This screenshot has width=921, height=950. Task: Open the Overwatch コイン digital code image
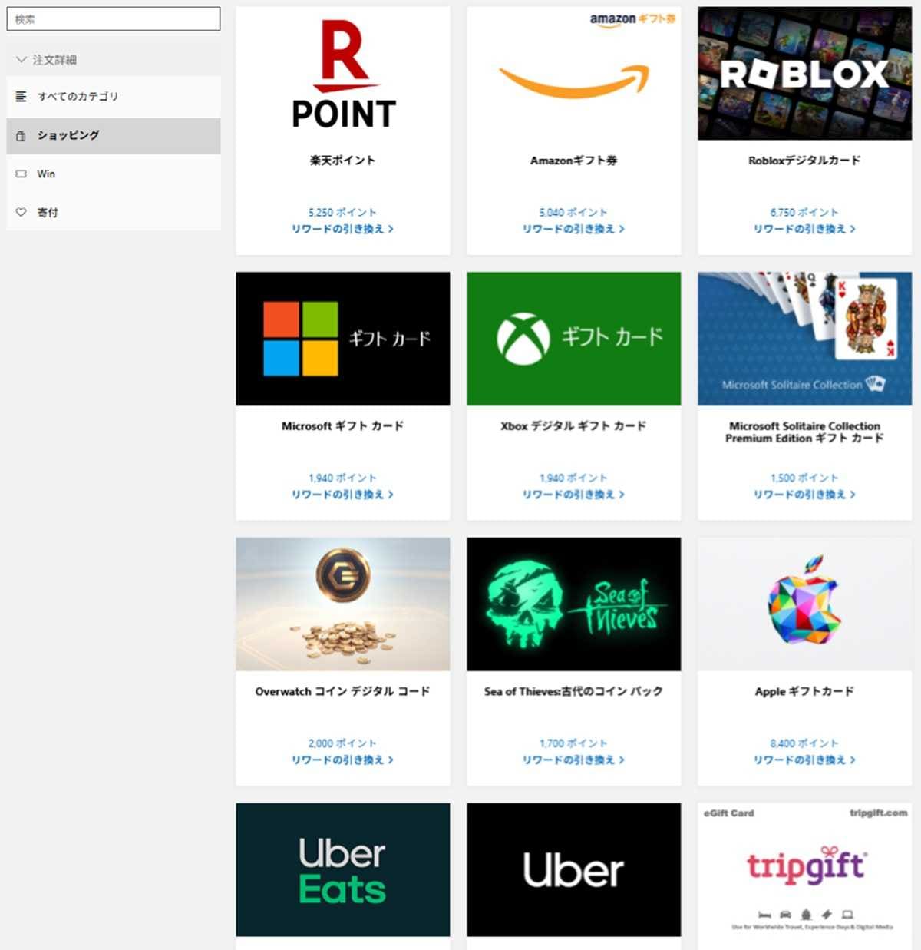(x=342, y=604)
